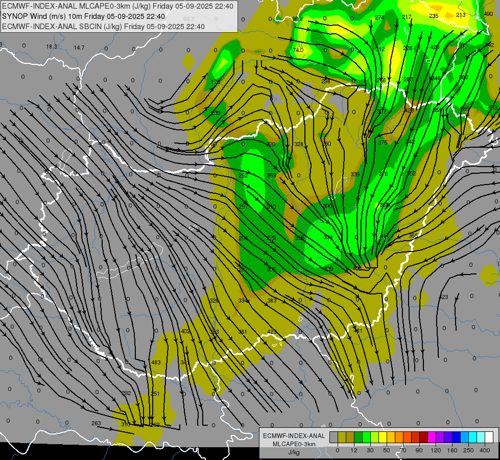The width and height of the screenshot is (500, 460).
Task: Click the map value '274'
Action: coord(379,17)
